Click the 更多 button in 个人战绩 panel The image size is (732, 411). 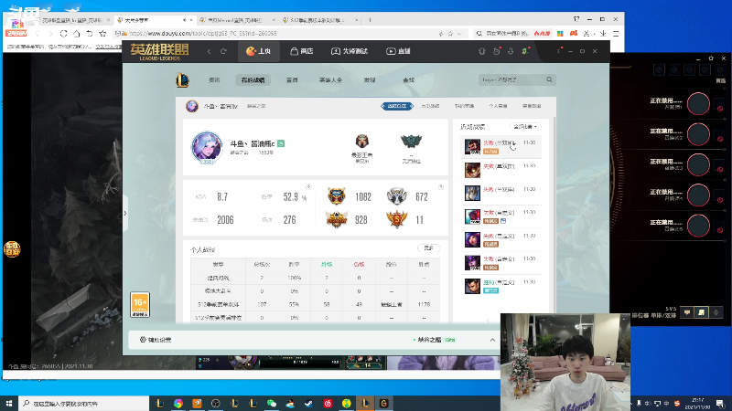pos(428,248)
